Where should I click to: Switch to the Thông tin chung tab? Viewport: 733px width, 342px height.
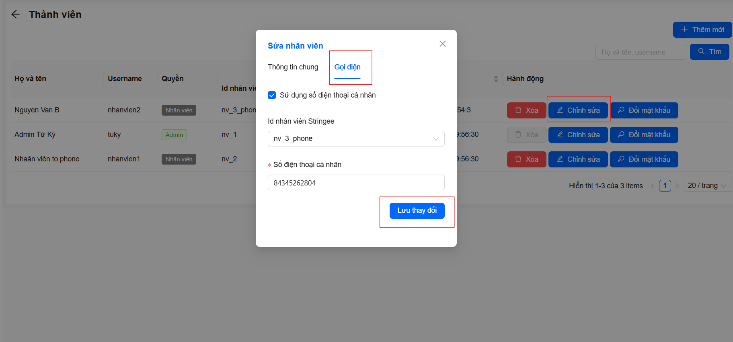(293, 67)
